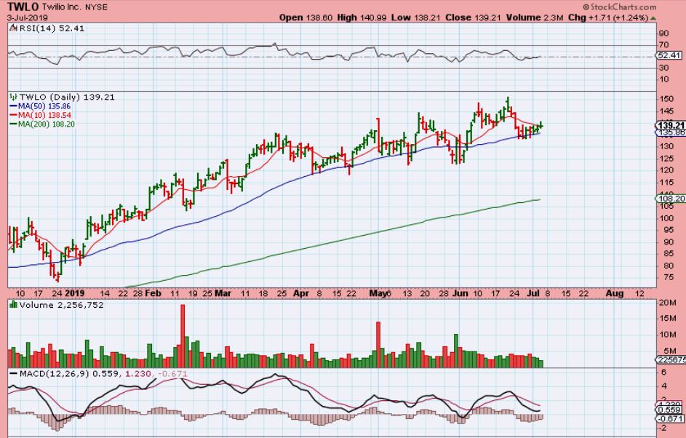Click the volume bars icon beside Volume label
Screen dimensions: 686x438
point(14,305)
